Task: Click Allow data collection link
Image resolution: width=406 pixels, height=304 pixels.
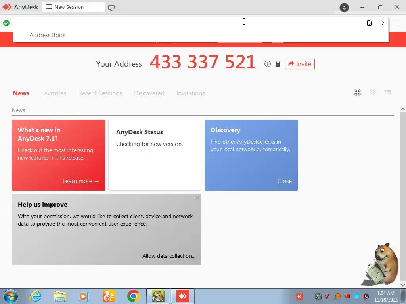Action: [169, 256]
